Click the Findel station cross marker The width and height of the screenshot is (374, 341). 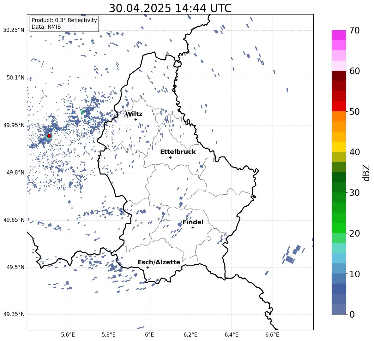point(193,228)
